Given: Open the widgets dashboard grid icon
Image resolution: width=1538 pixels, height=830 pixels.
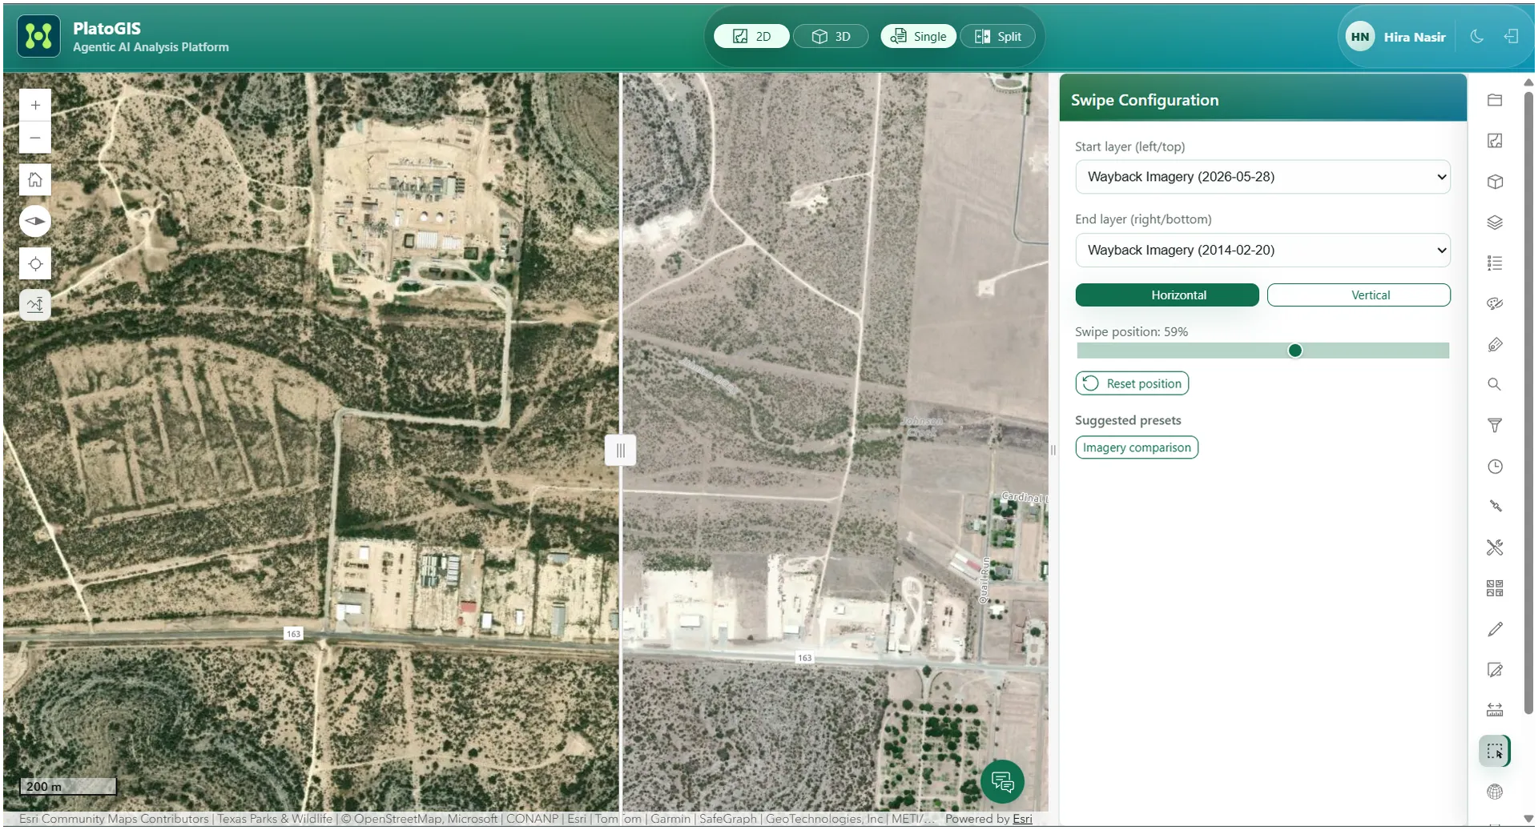Looking at the screenshot, I should pyautogui.click(x=1494, y=588).
